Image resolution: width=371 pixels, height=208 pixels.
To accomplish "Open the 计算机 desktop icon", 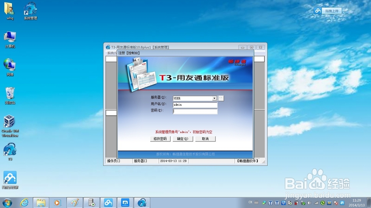I will coord(10,40).
